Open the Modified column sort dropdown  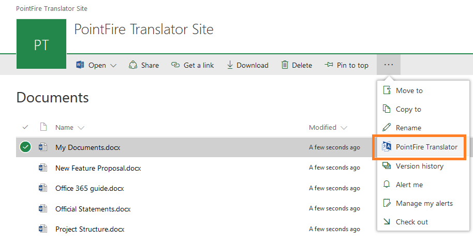(344, 128)
